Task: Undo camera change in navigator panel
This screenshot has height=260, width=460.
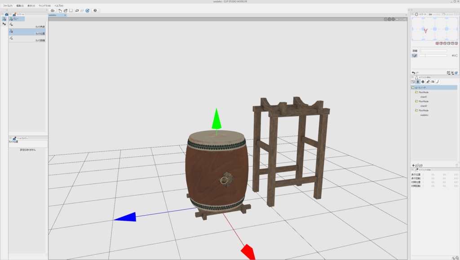Action: [413, 73]
